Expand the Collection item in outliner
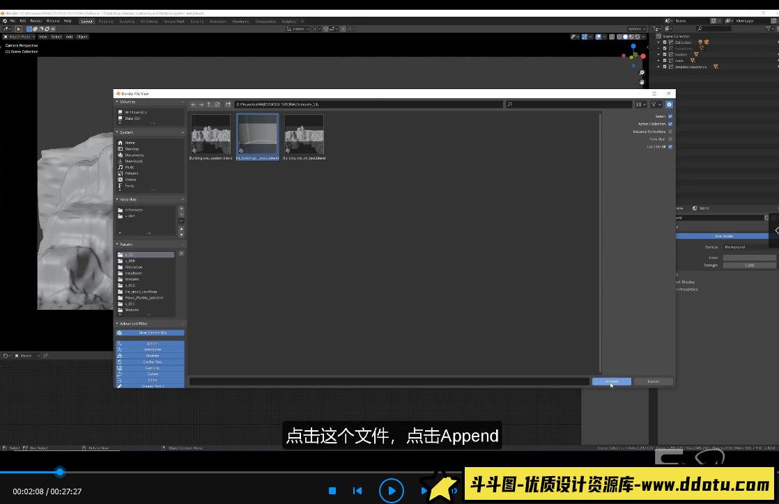Image resolution: width=779 pixels, height=504 pixels. [658, 42]
